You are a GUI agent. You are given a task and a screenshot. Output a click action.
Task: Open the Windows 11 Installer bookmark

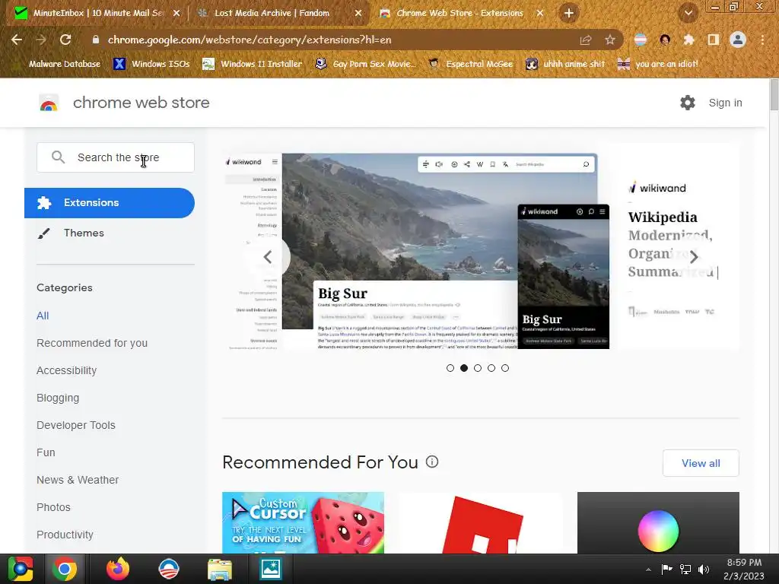[x=253, y=64]
